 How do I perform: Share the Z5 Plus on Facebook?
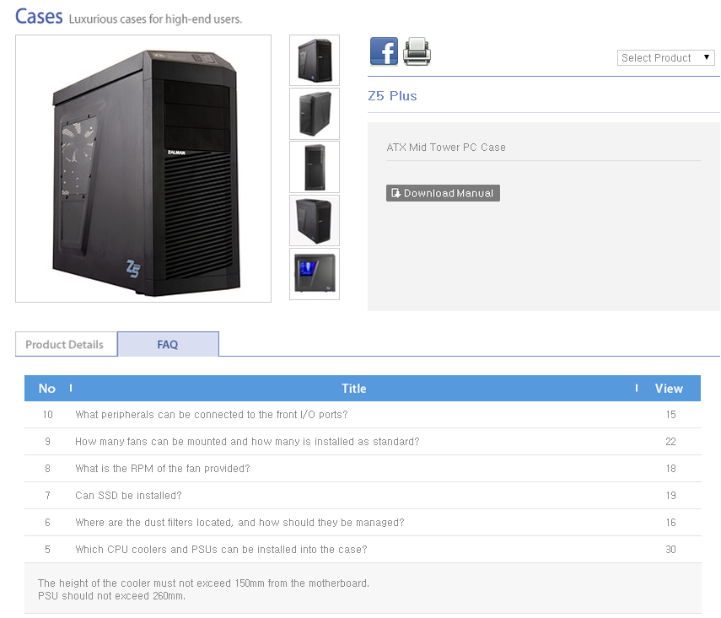click(384, 51)
